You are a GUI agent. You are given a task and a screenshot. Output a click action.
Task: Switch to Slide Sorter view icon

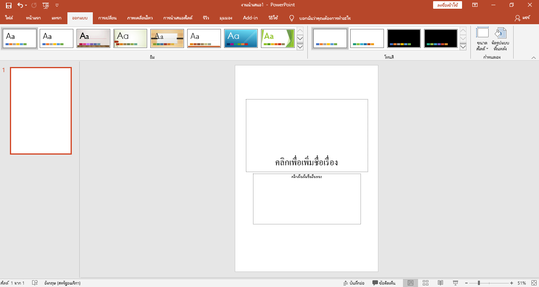coord(425,283)
